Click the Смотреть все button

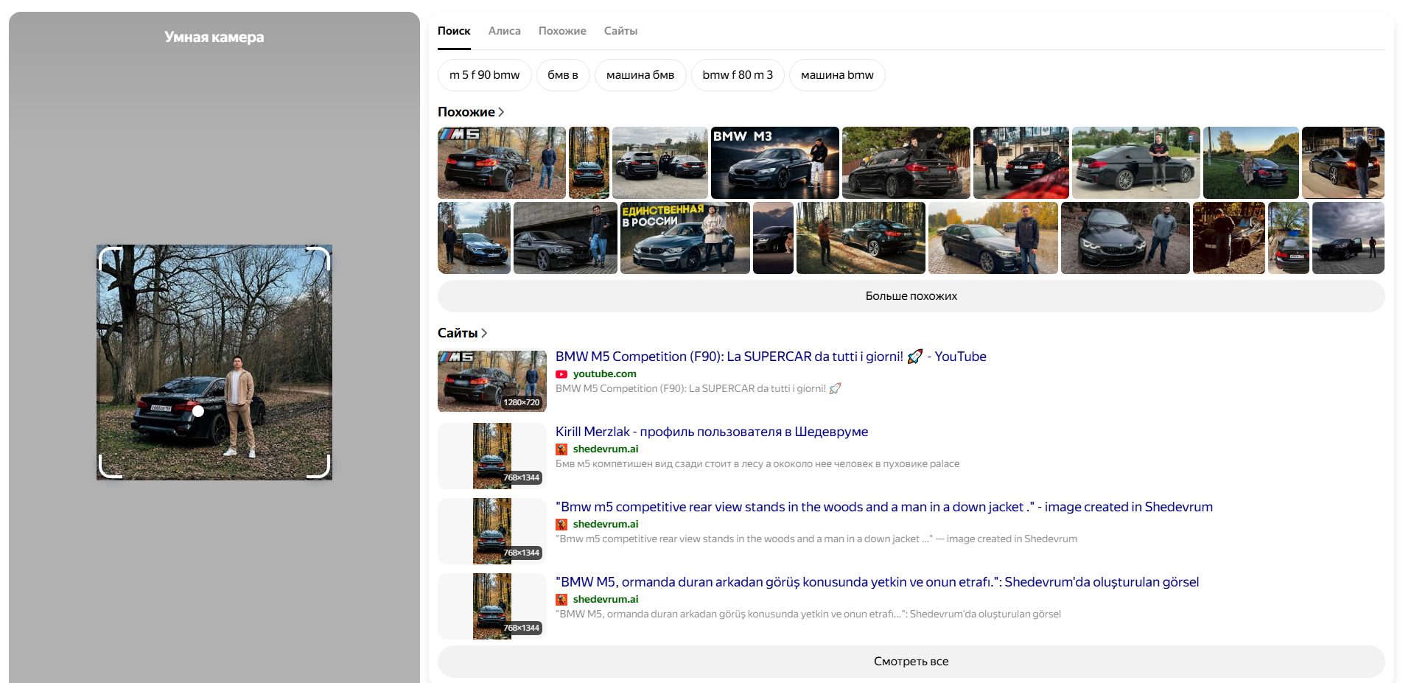pyautogui.click(x=911, y=662)
